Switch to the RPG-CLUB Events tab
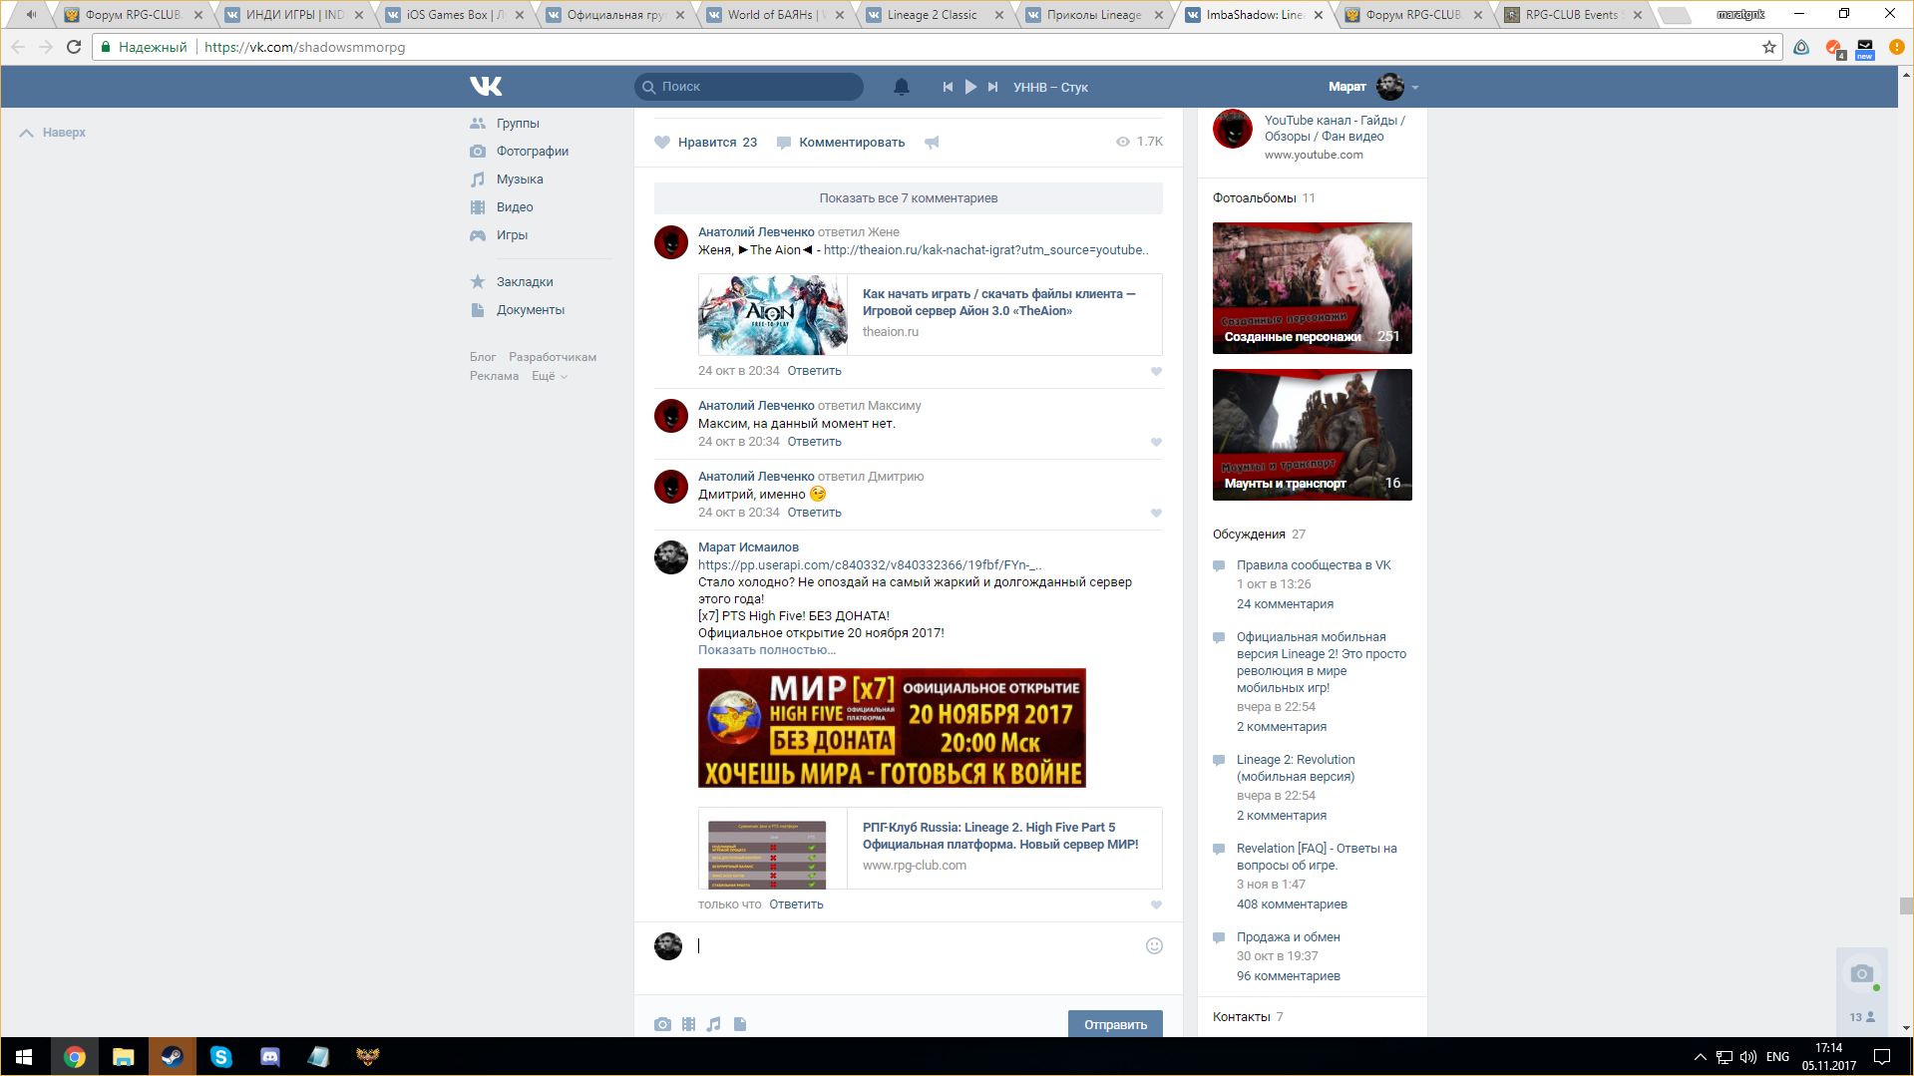This screenshot has height=1076, width=1914. pos(1572,15)
